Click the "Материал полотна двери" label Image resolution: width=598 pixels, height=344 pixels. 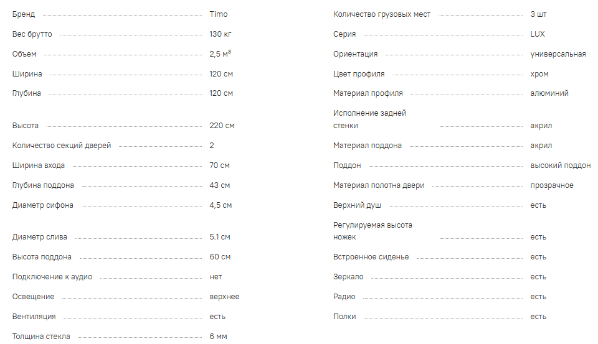click(379, 185)
